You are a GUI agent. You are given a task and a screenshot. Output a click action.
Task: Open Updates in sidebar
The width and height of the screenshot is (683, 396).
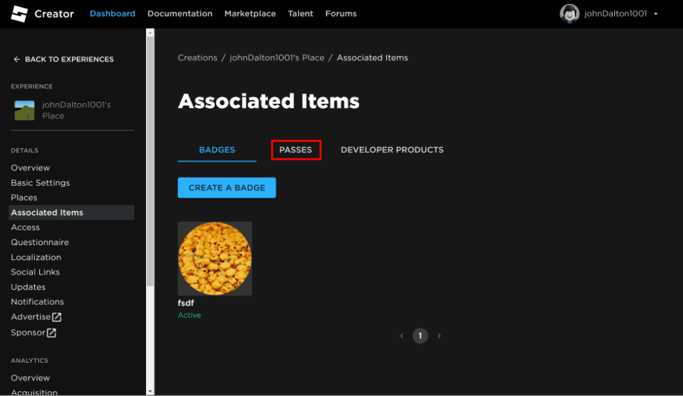coord(28,287)
